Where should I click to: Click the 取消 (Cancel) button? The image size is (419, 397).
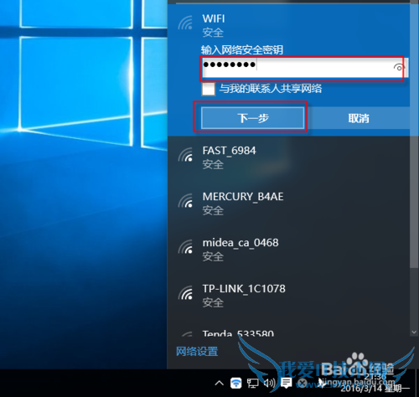click(359, 118)
